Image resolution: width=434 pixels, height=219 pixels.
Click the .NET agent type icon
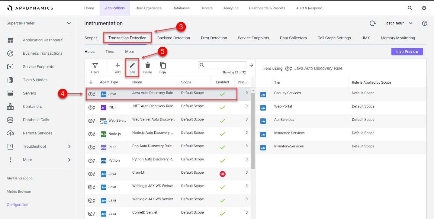pyautogui.click(x=104, y=108)
